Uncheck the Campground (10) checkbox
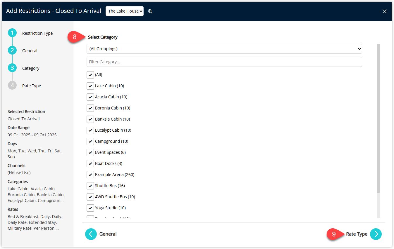The image size is (394, 249). 90,141
